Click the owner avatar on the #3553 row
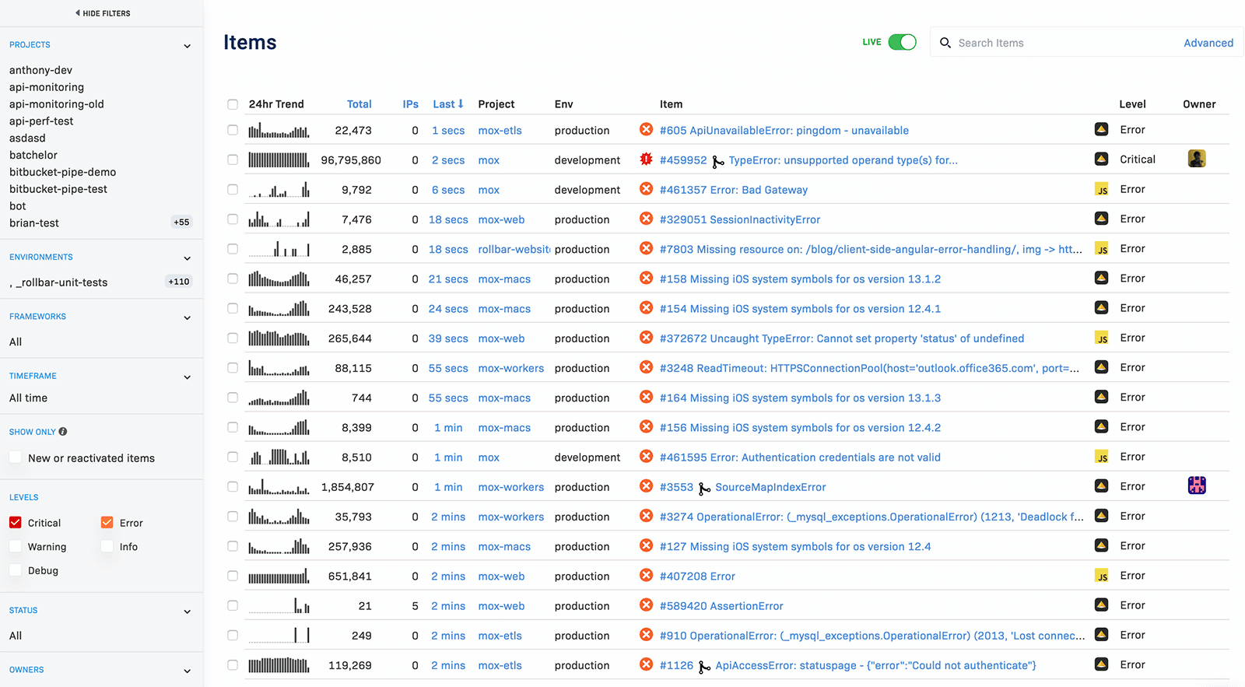 point(1197,485)
